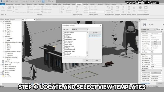
Task: Click the Edit Type button
Action: pyautogui.click(x=160, y=29)
